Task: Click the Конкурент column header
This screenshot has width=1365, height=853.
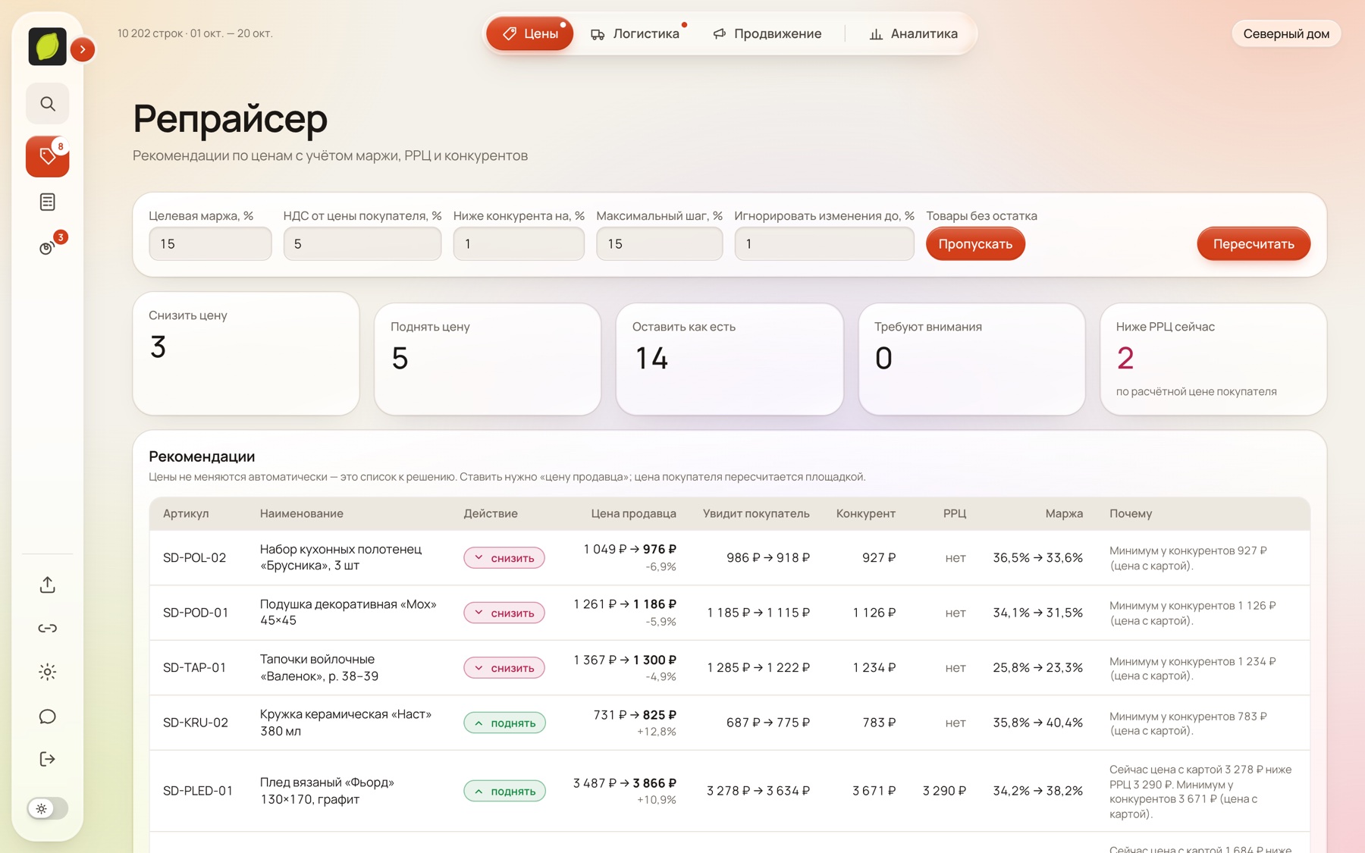Action: (x=865, y=513)
